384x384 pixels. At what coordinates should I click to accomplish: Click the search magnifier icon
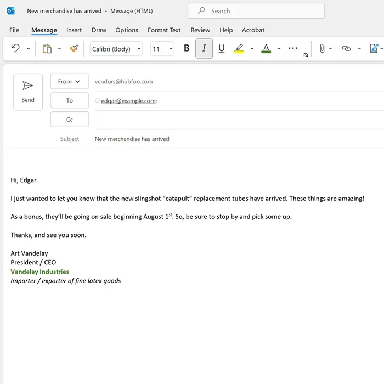(x=201, y=10)
